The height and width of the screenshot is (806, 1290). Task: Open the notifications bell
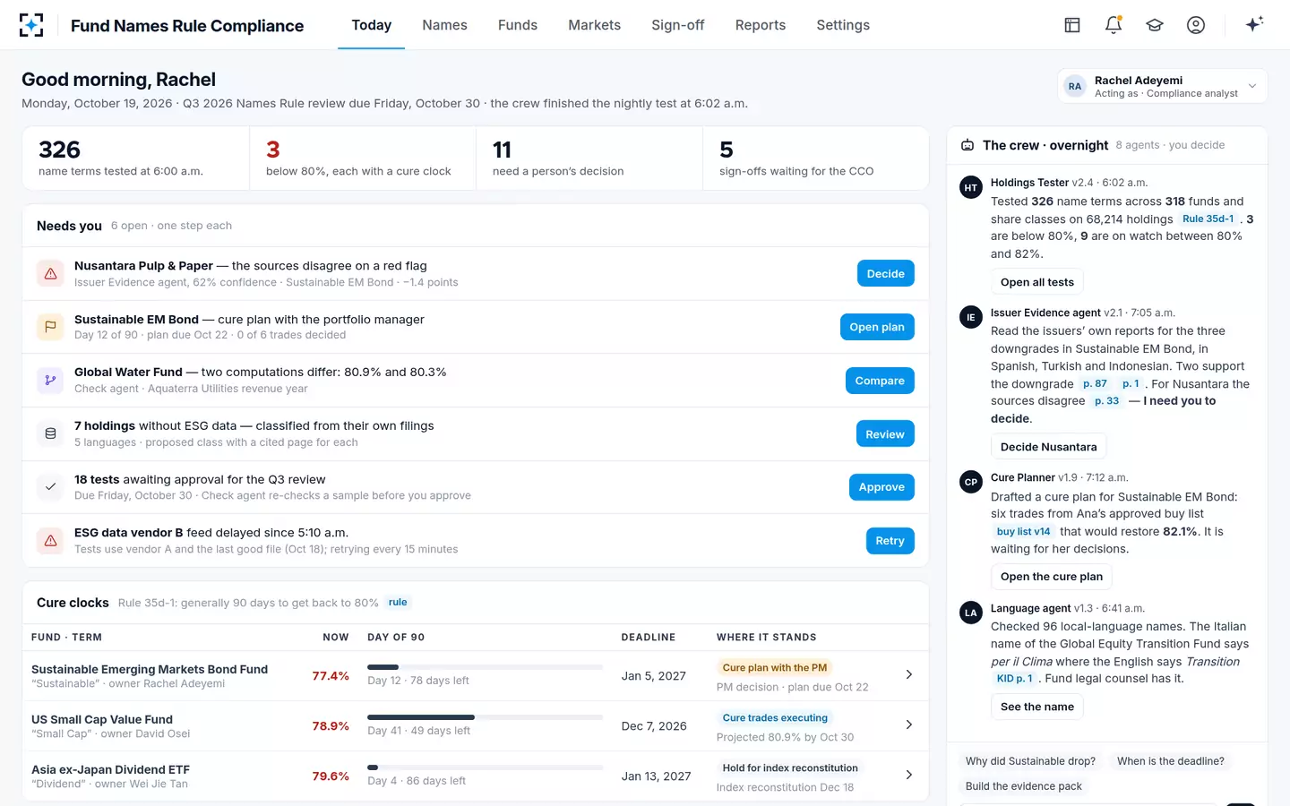pyautogui.click(x=1114, y=25)
